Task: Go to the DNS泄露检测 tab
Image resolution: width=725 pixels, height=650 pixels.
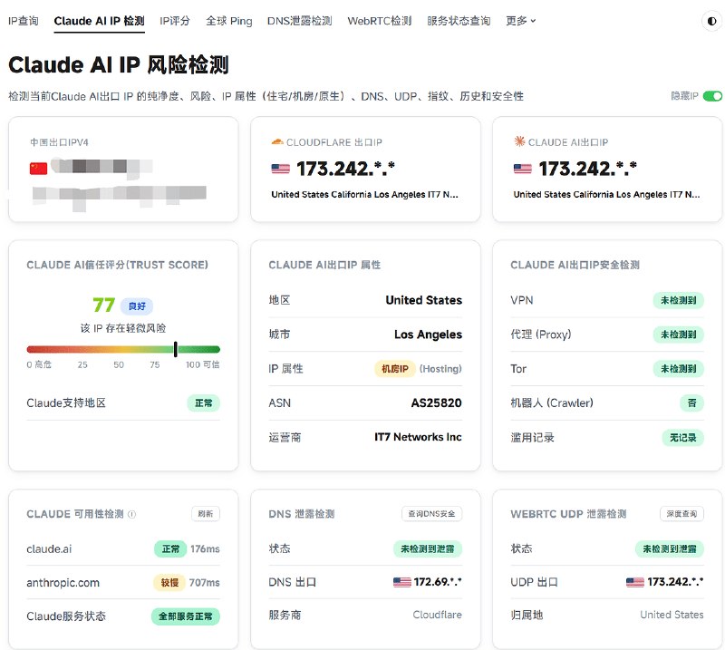Action: click(300, 21)
